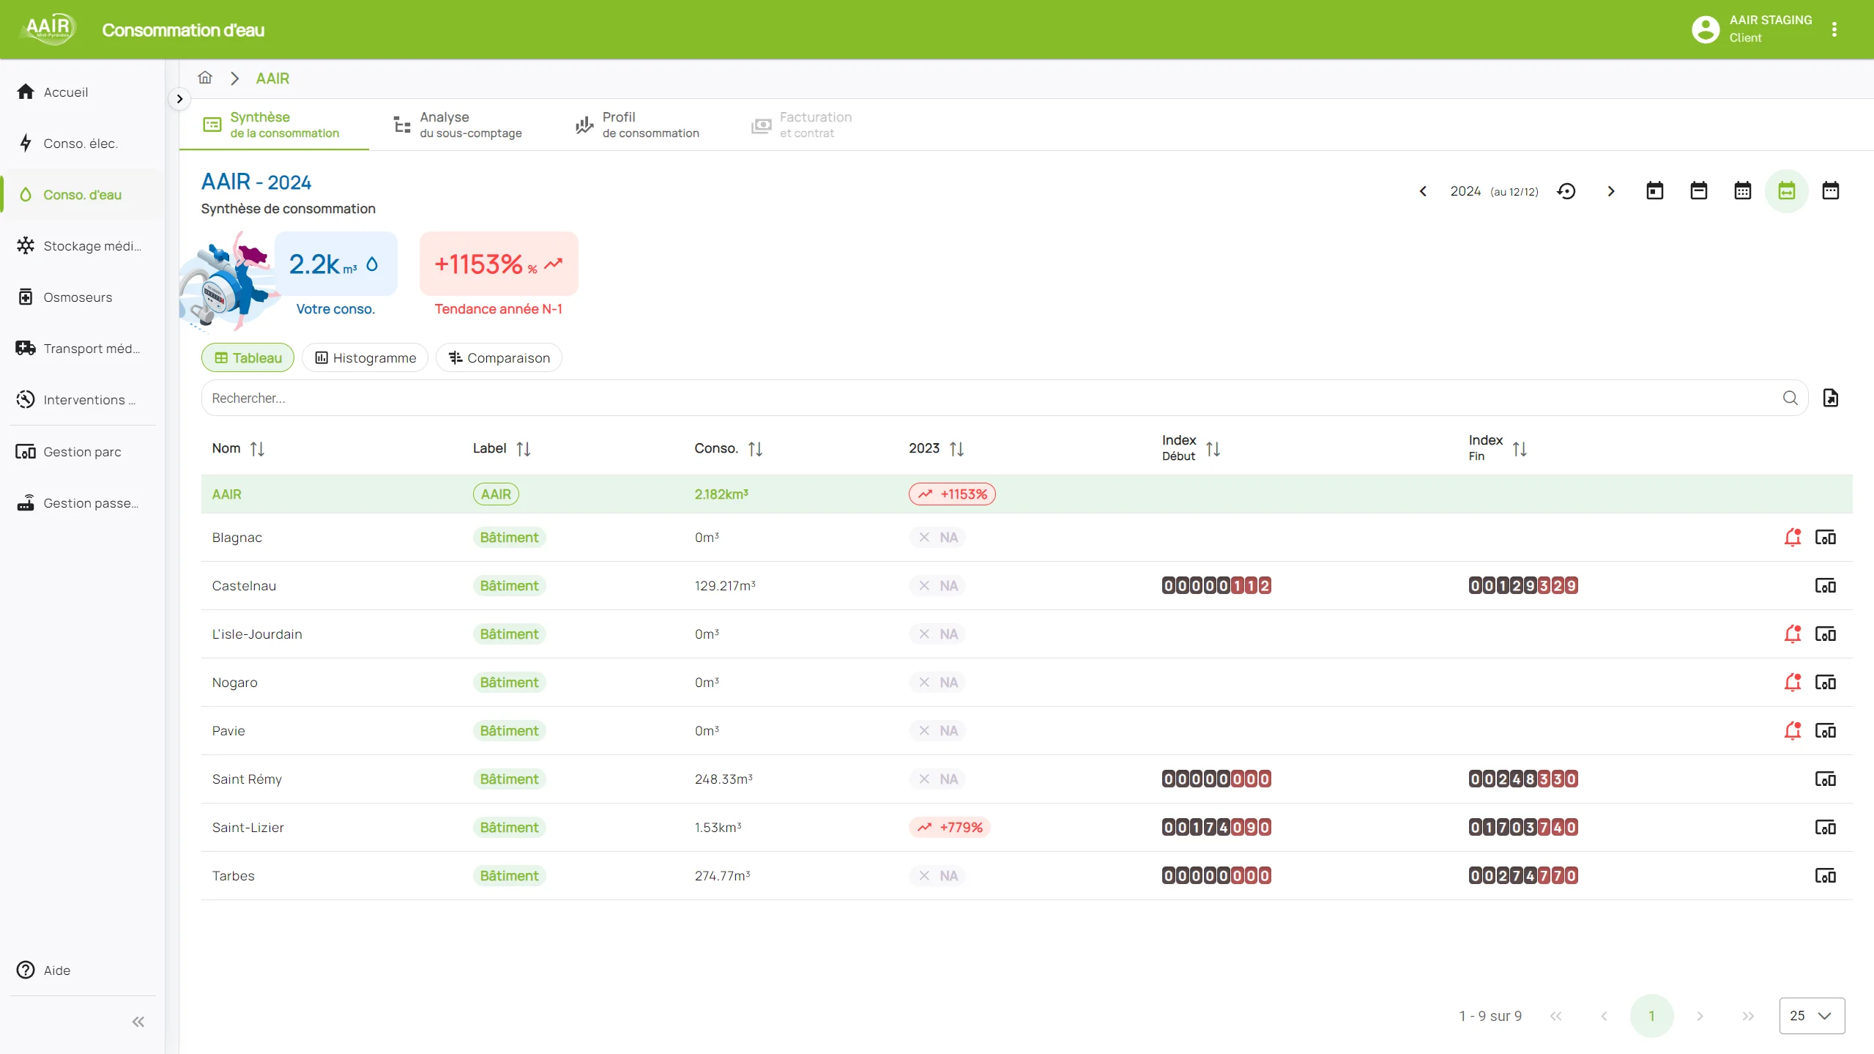Click the reset period history icon

point(1566,191)
